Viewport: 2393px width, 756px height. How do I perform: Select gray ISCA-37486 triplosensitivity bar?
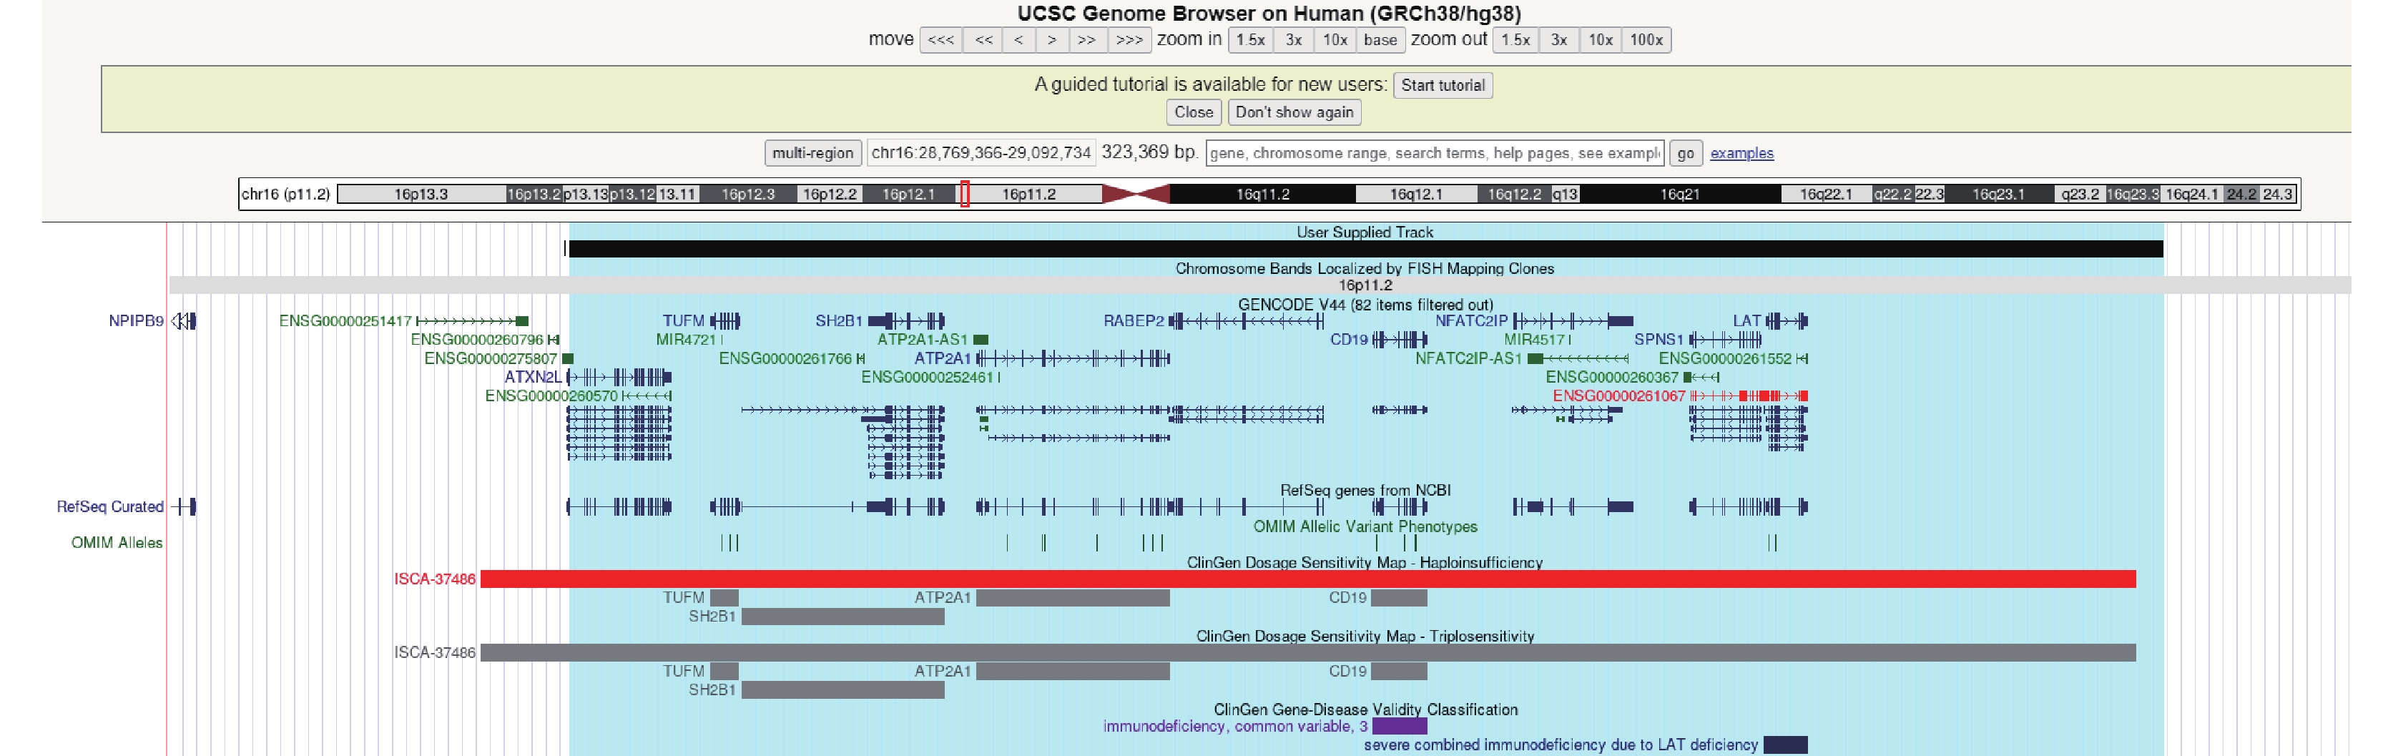pyautogui.click(x=1308, y=653)
